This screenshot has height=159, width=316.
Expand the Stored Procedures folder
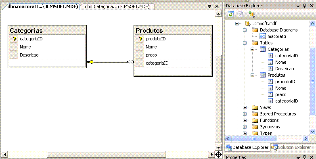pos(245,114)
